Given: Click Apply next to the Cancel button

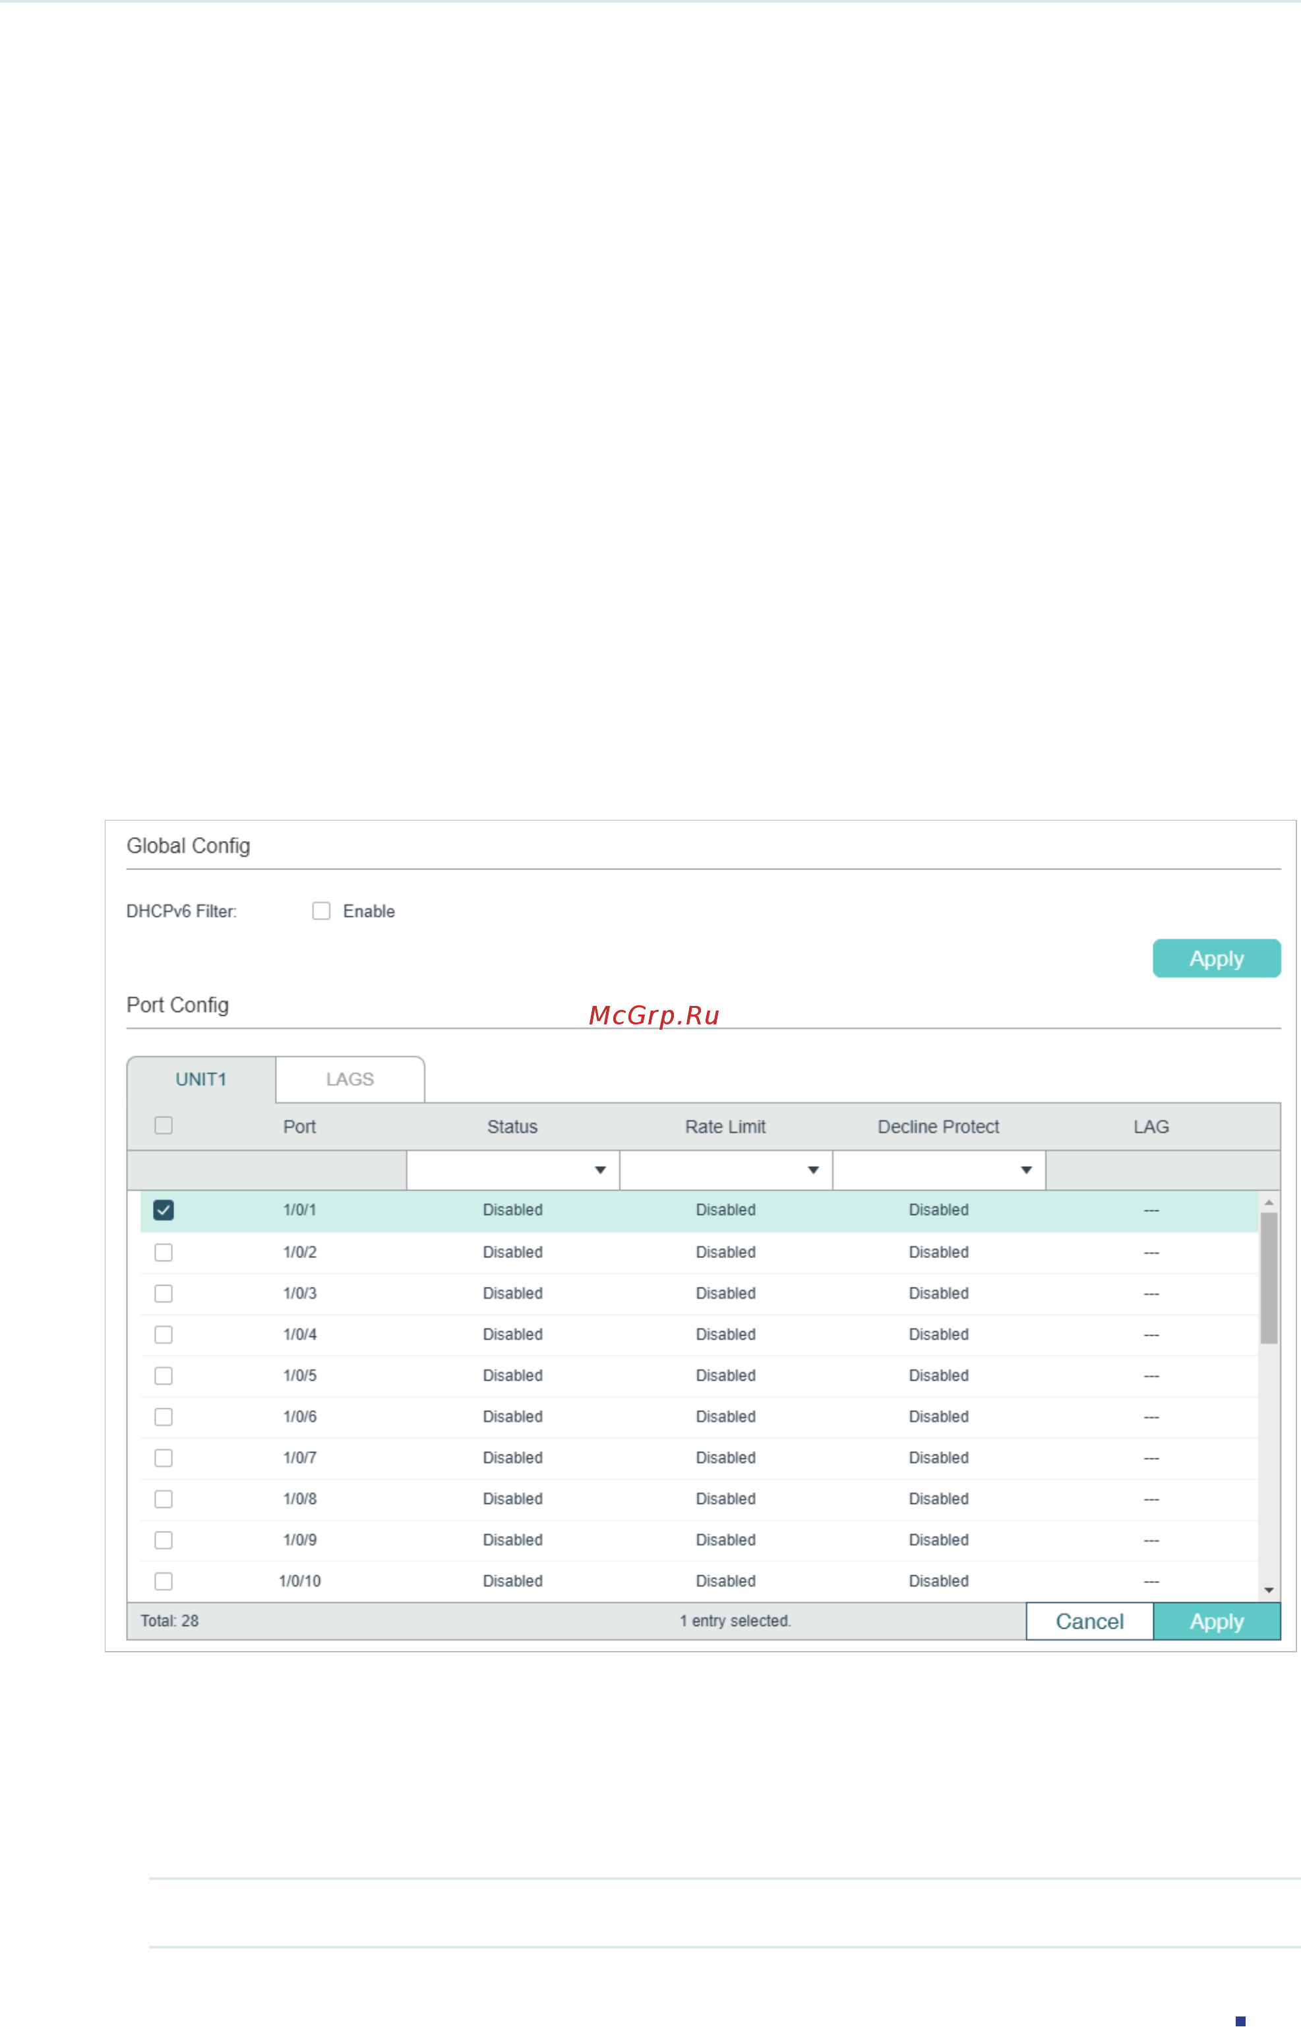Looking at the screenshot, I should [x=1217, y=1621].
